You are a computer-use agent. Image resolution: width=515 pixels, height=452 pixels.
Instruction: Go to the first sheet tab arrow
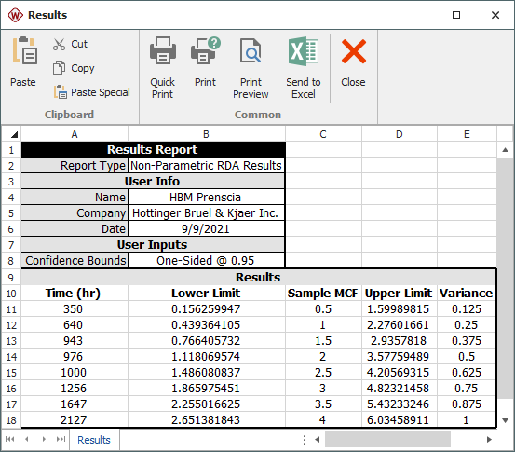tap(10, 439)
